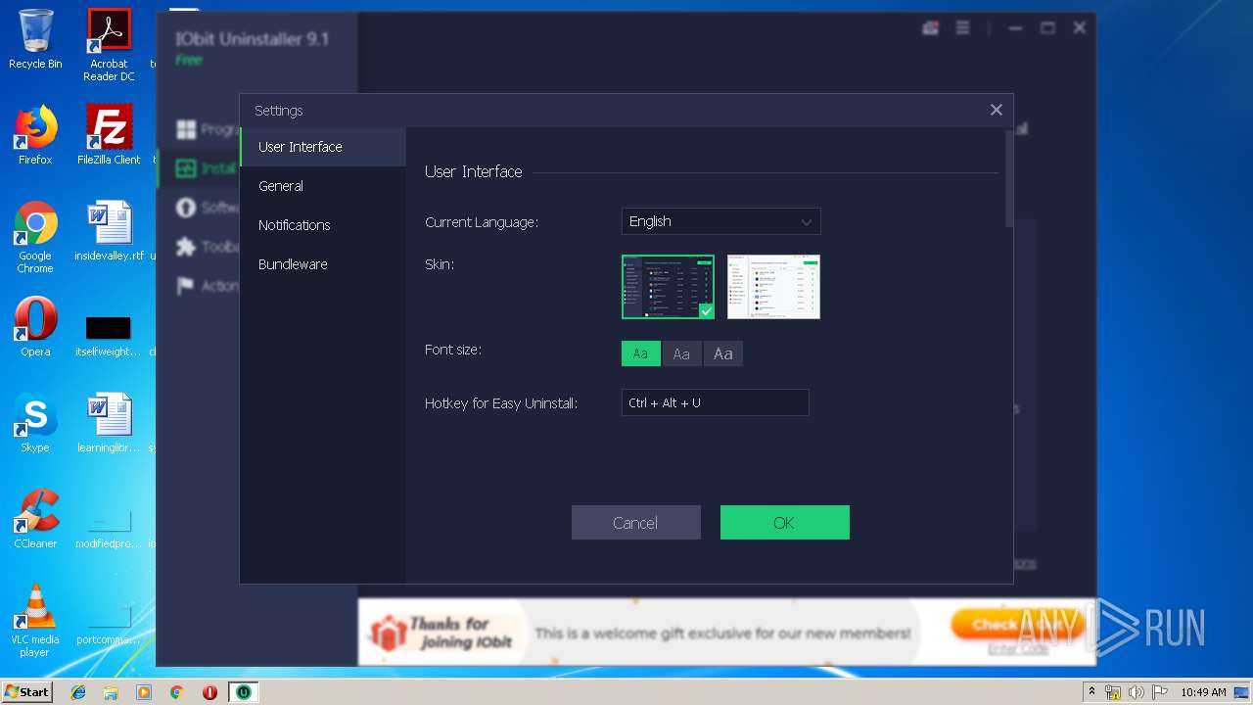Viewport: 1253px width, 705px height.
Task: Open the learninglibr document icon
Action: click(109, 423)
